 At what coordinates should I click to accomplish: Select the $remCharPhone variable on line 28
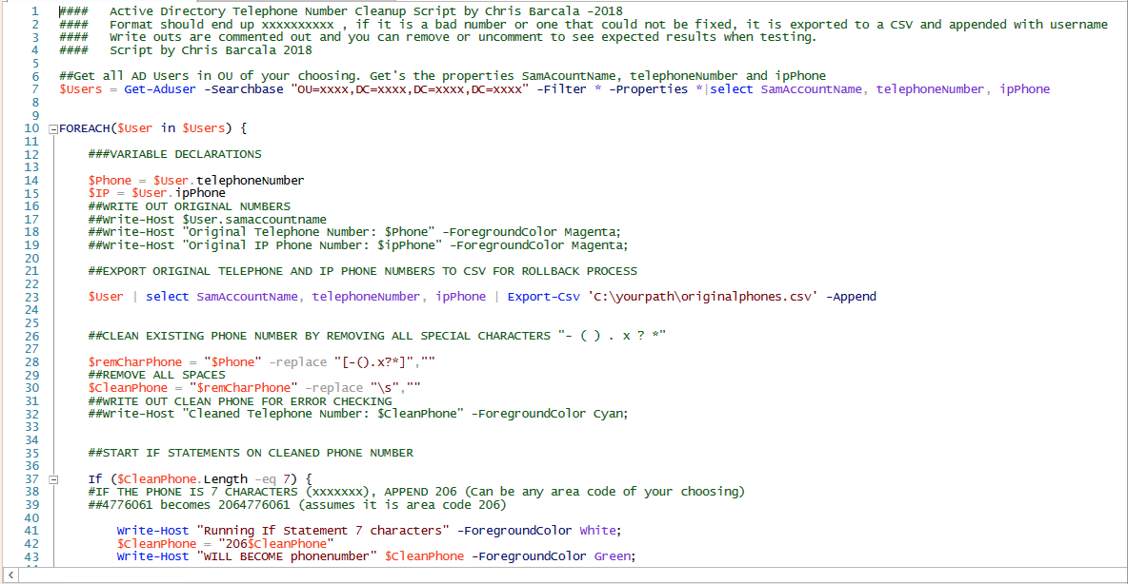click(131, 361)
